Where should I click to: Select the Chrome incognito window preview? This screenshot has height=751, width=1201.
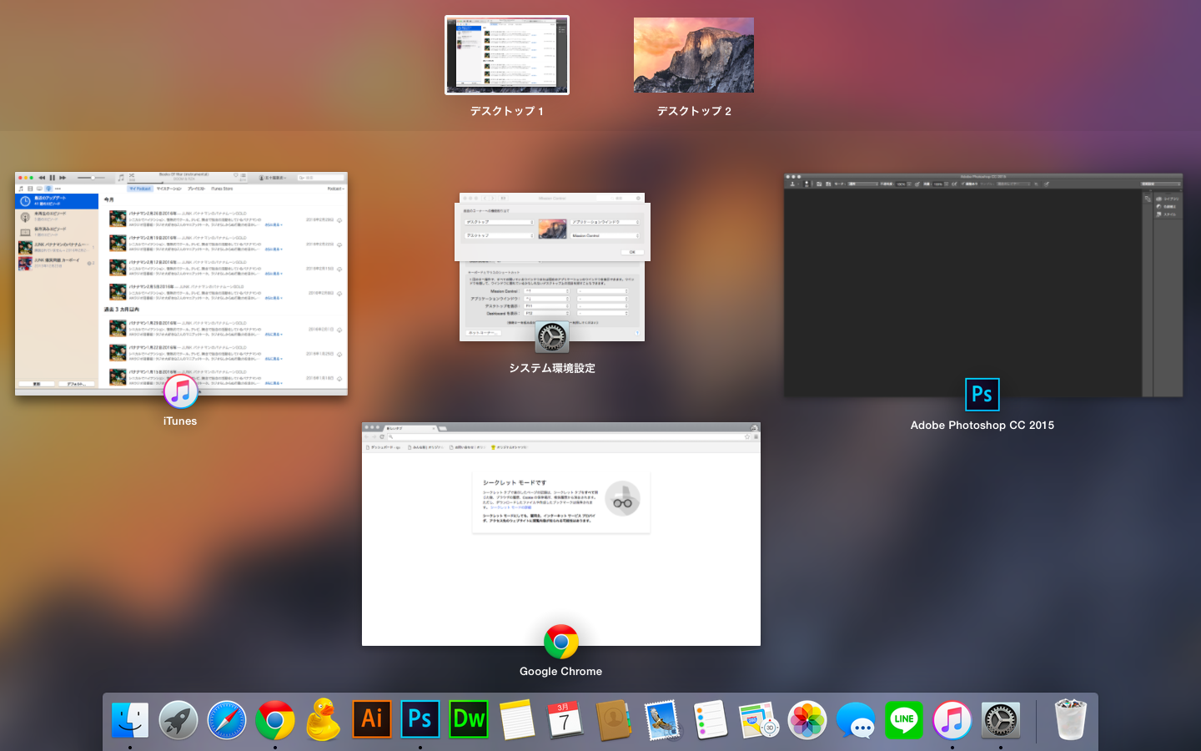click(561, 534)
